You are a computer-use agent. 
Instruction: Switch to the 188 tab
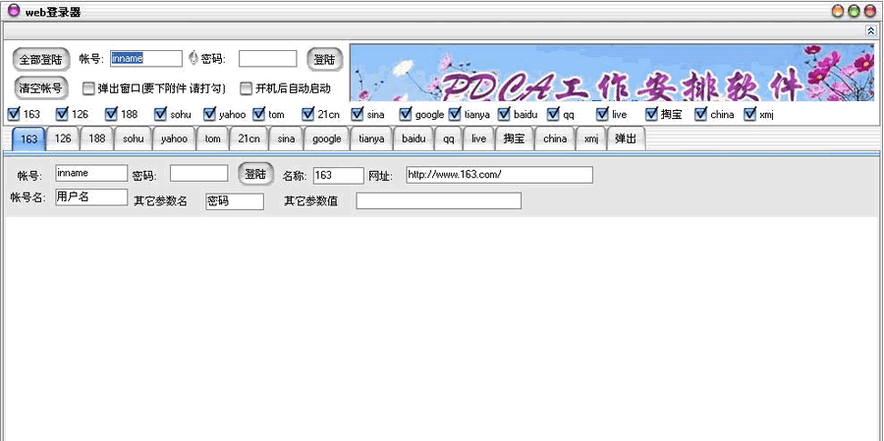pos(97,138)
